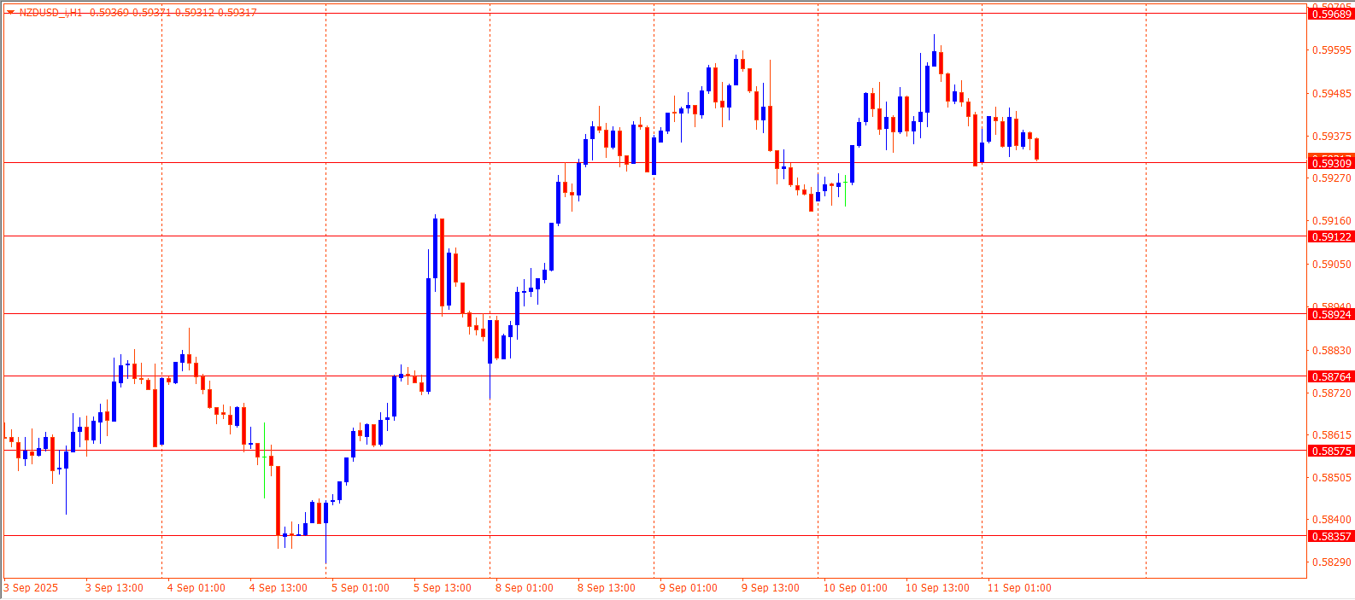
Task: Click the NZDUSD_i,H1 chart title text
Action: pos(50,13)
